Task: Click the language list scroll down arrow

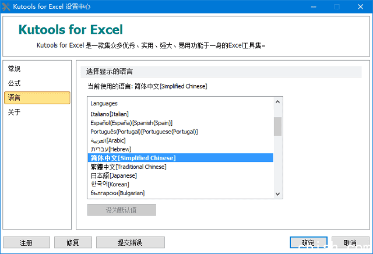Action: pyautogui.click(x=277, y=194)
